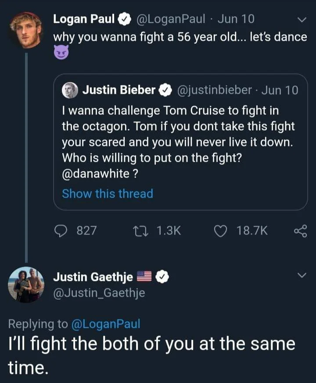Click Logan Paul's verified badge
The image size is (316, 383).
click(125, 19)
